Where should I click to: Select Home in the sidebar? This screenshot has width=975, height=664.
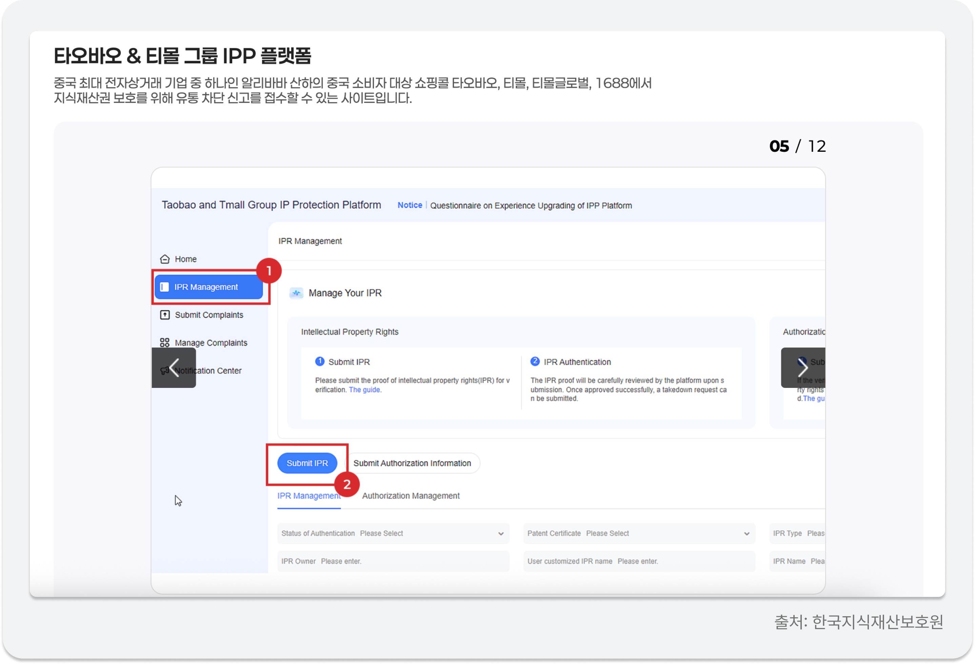[185, 259]
